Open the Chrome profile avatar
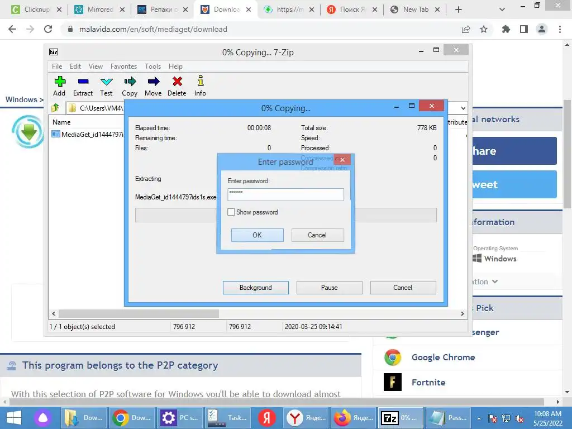Viewport: 572px width, 429px height. tap(542, 29)
